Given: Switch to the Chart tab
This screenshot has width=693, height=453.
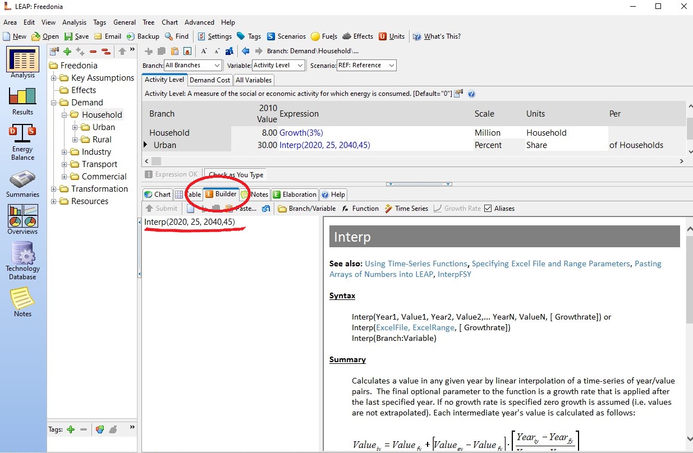Looking at the screenshot, I should point(158,195).
